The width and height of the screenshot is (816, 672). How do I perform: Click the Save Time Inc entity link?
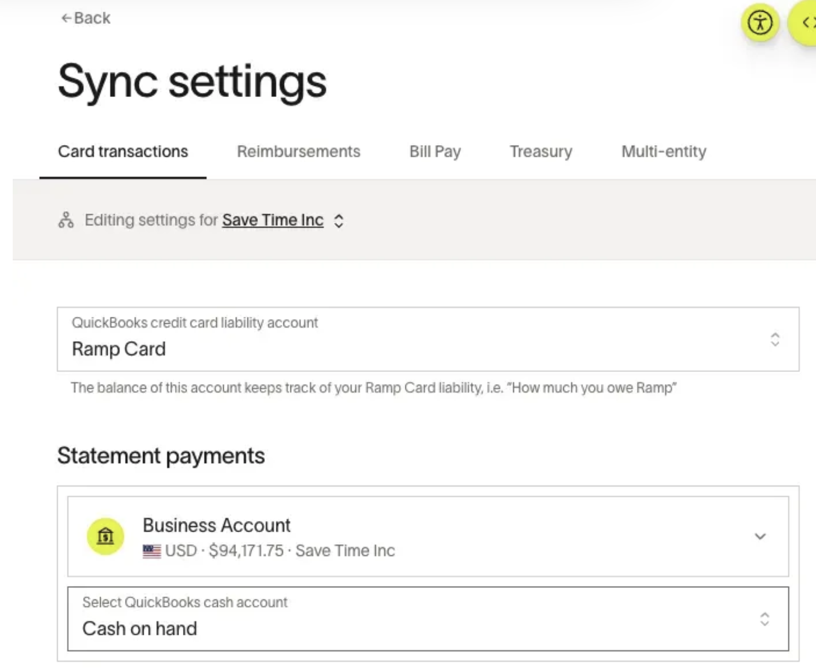(273, 220)
